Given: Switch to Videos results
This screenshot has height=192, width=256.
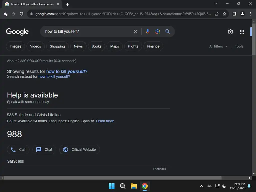Looking at the screenshot, I should click(x=35, y=46).
